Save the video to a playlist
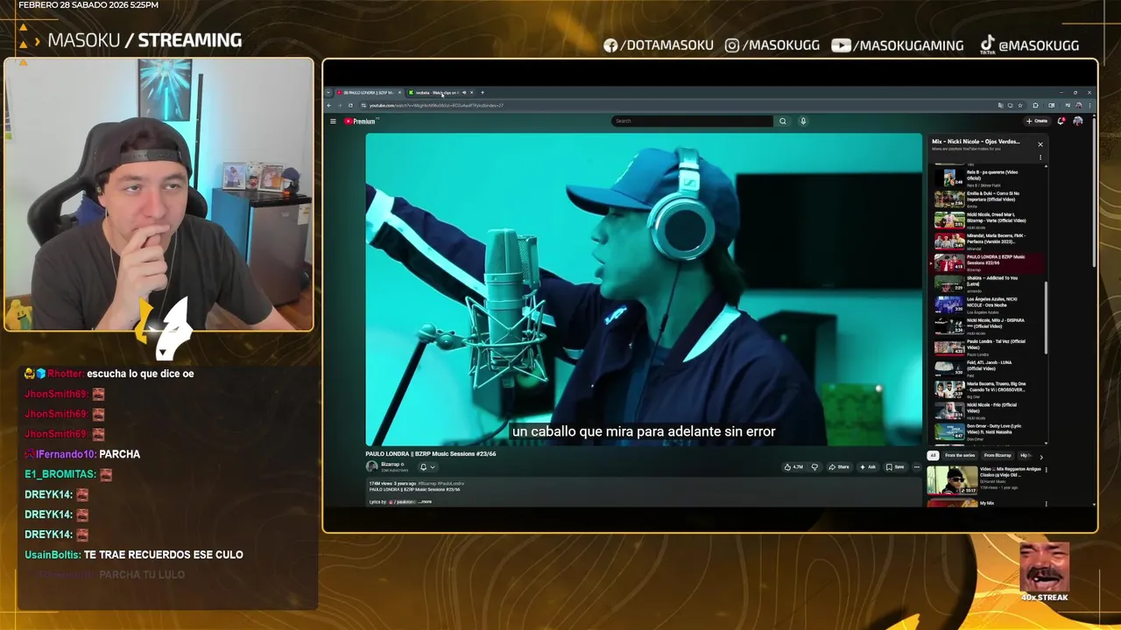The height and width of the screenshot is (630, 1121). [x=895, y=467]
